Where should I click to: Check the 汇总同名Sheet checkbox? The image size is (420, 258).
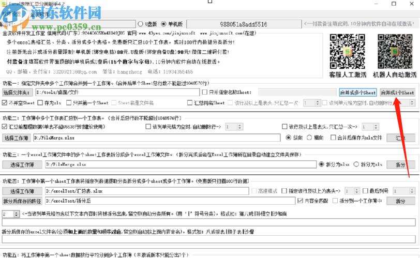tap(190, 103)
